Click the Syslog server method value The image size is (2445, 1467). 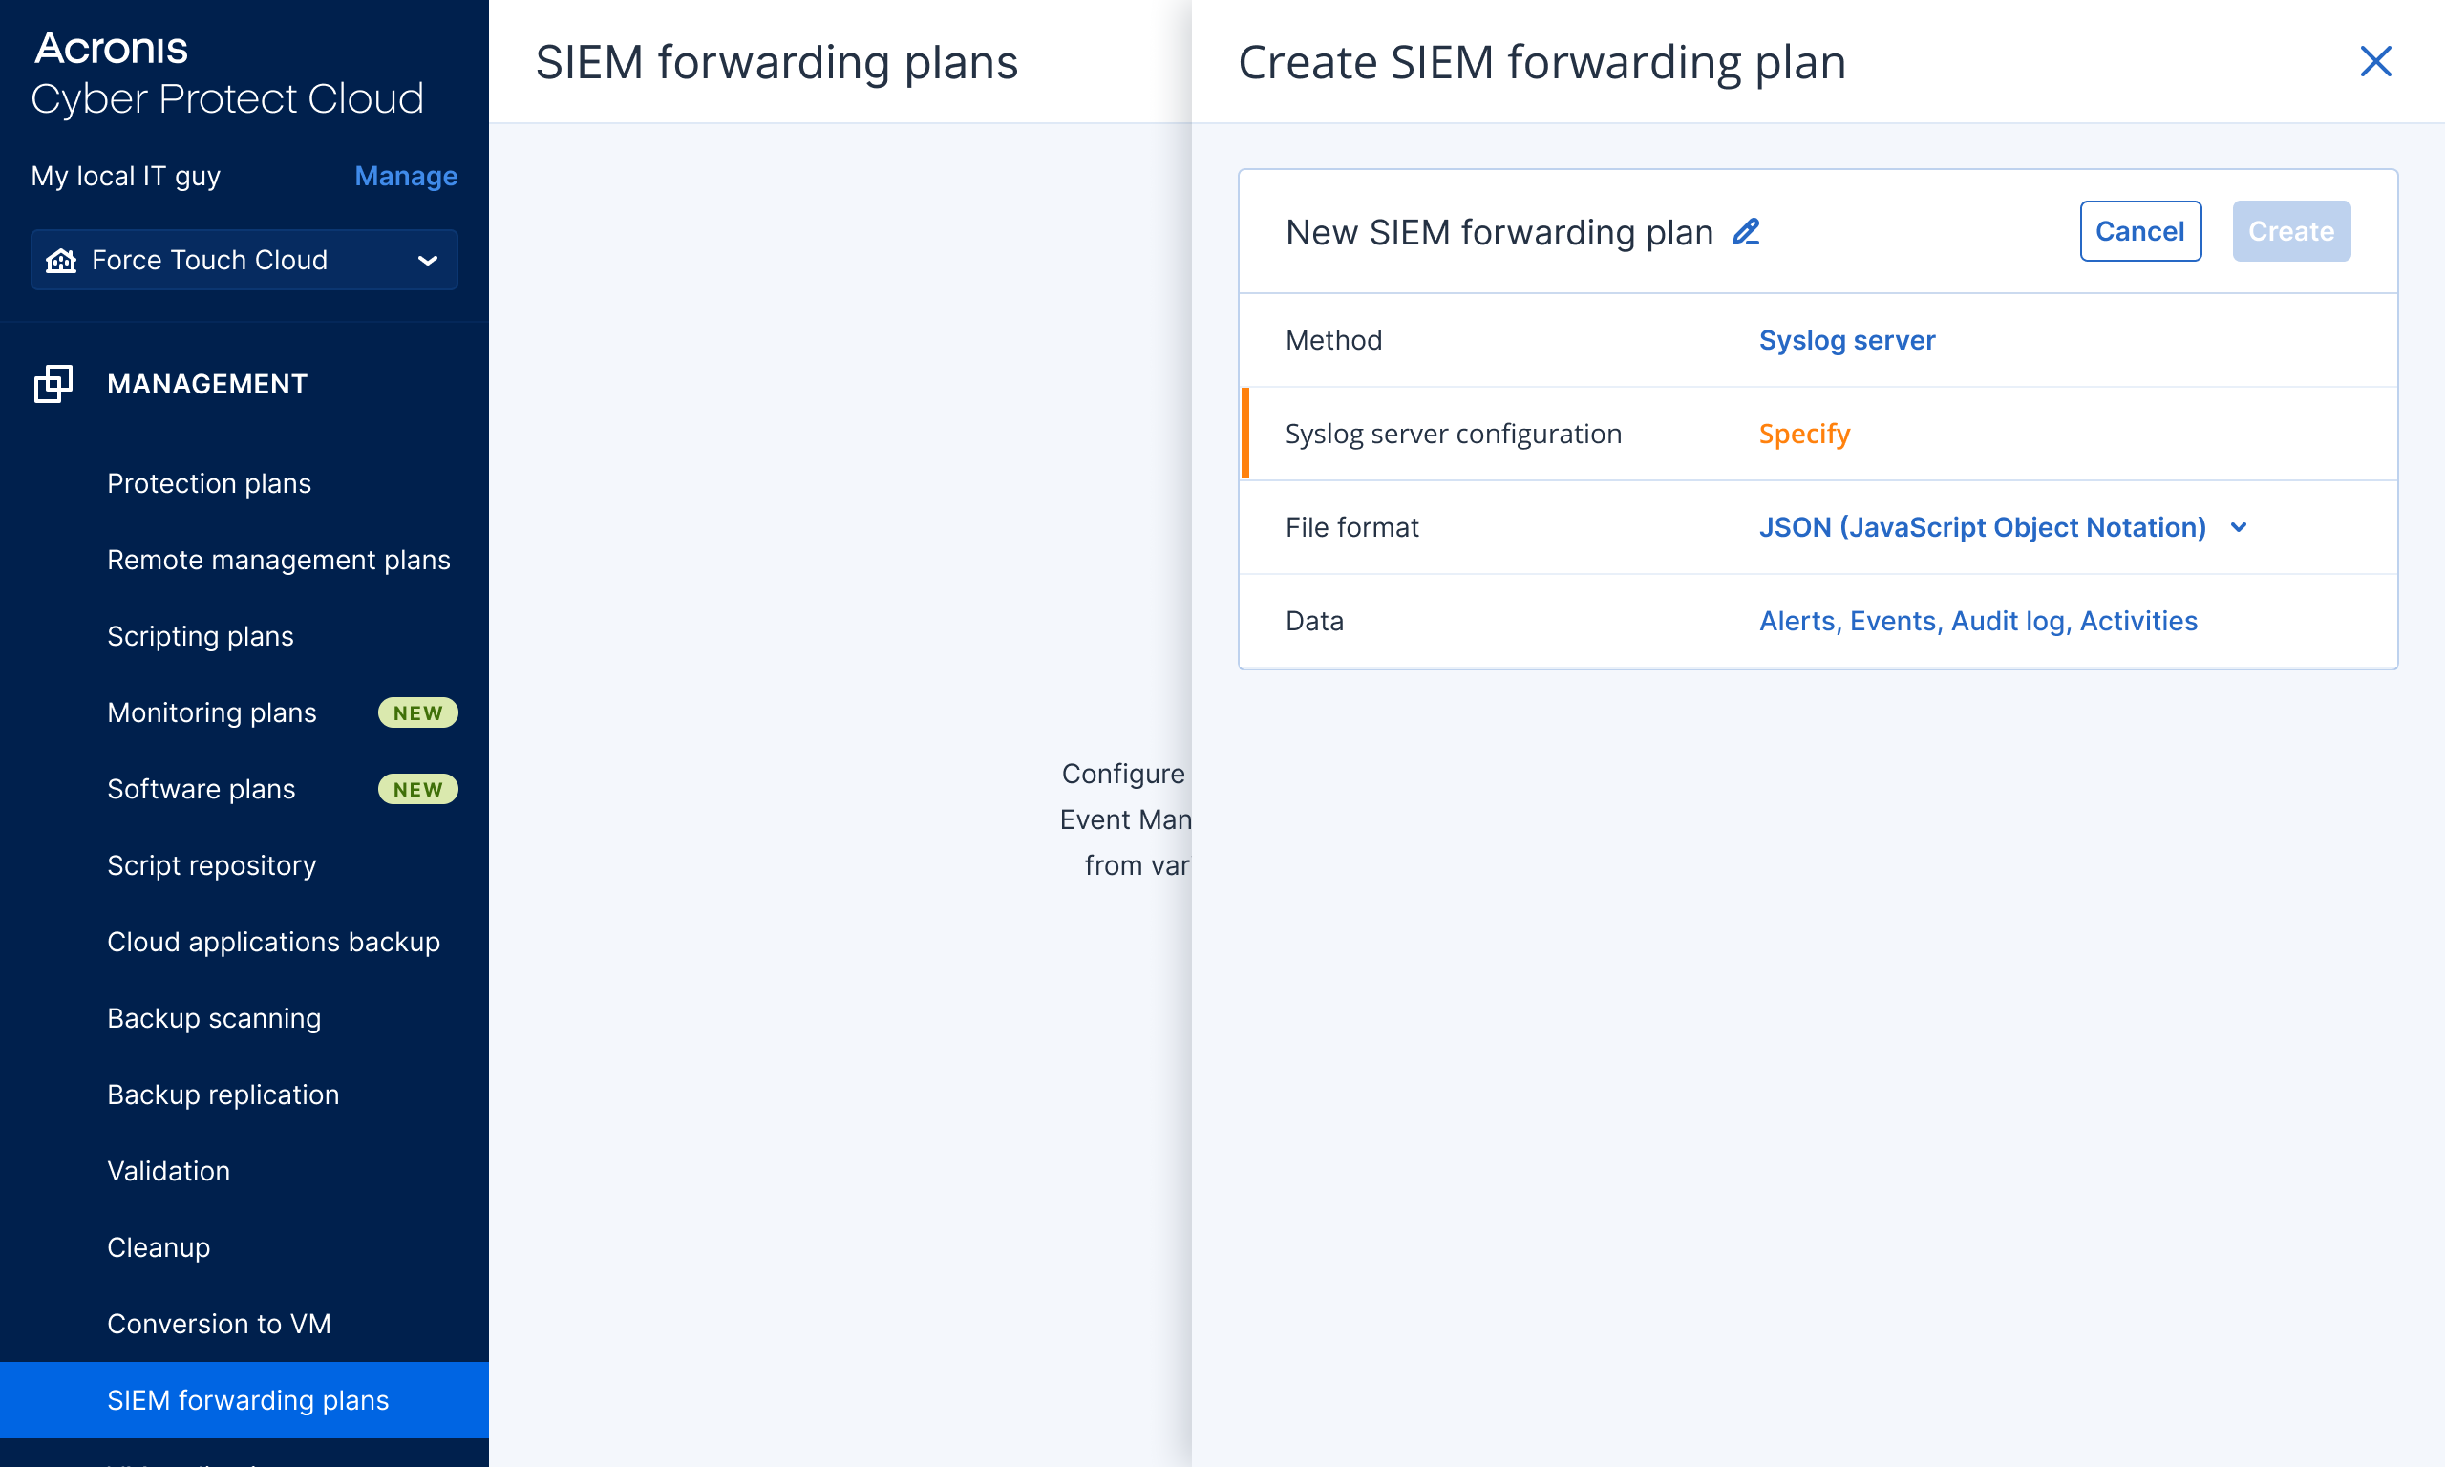click(1846, 340)
